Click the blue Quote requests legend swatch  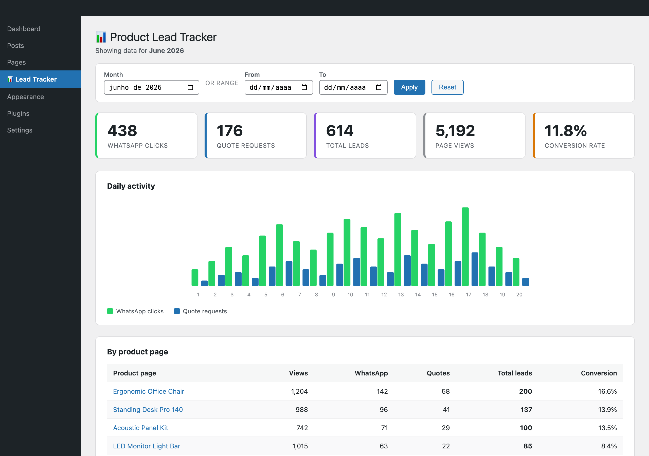pyautogui.click(x=177, y=311)
